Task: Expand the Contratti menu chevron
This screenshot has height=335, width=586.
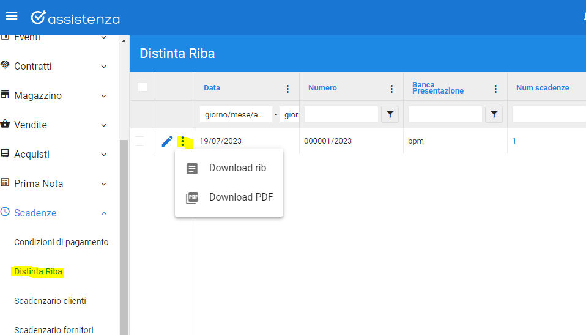Action: coord(104,67)
